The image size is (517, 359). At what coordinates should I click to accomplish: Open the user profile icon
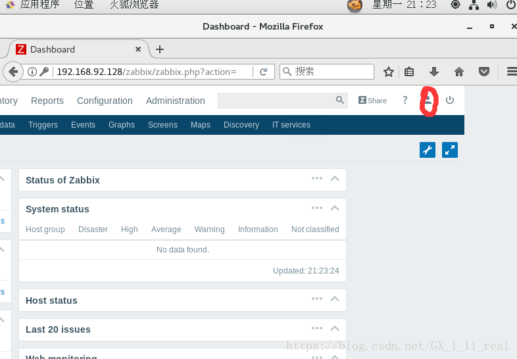pyautogui.click(x=428, y=100)
